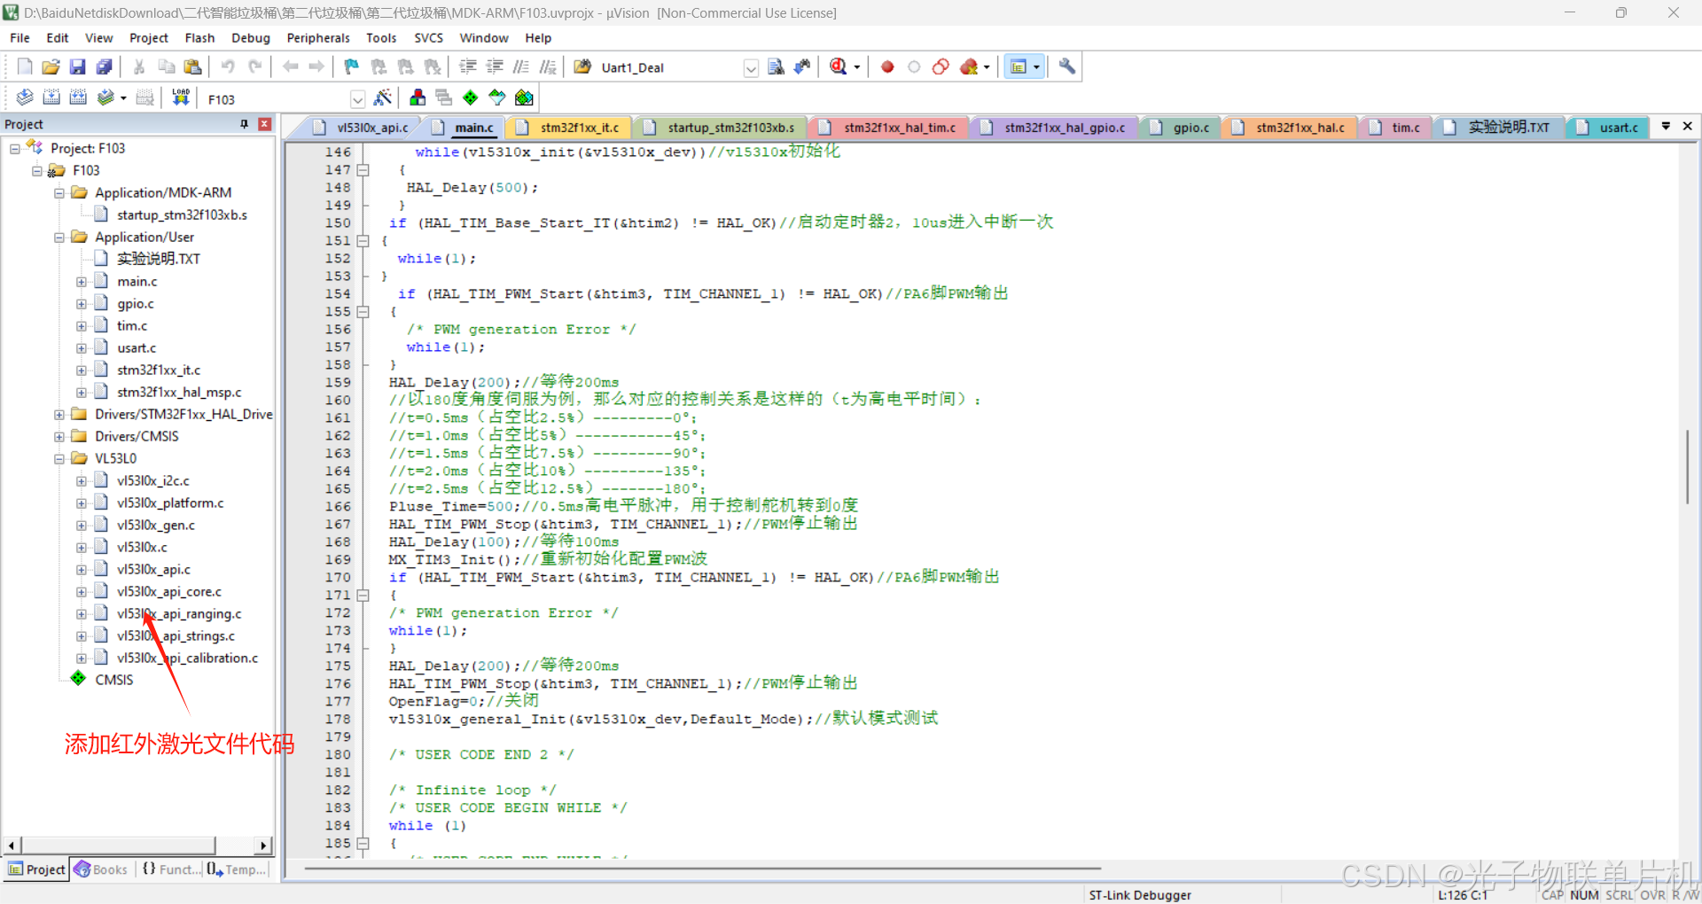
Task: Collapse the code fold at line 171
Action: tap(363, 596)
